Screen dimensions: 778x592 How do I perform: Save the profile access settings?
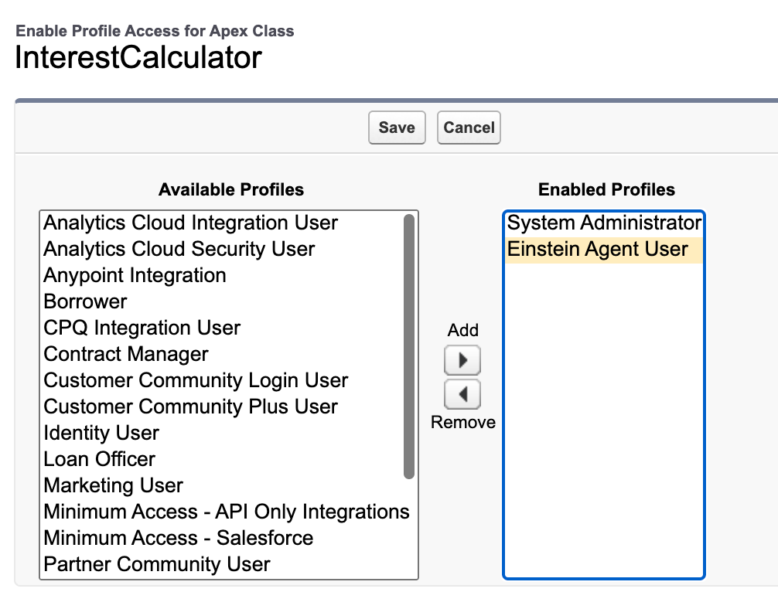coord(397,128)
